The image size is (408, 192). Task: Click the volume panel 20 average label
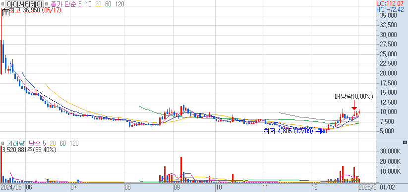53,143
